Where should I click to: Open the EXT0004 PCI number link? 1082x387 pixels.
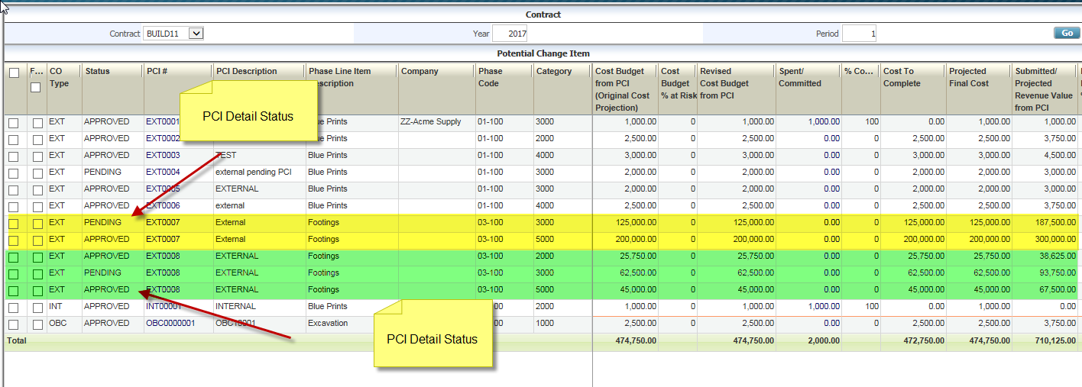pos(163,173)
